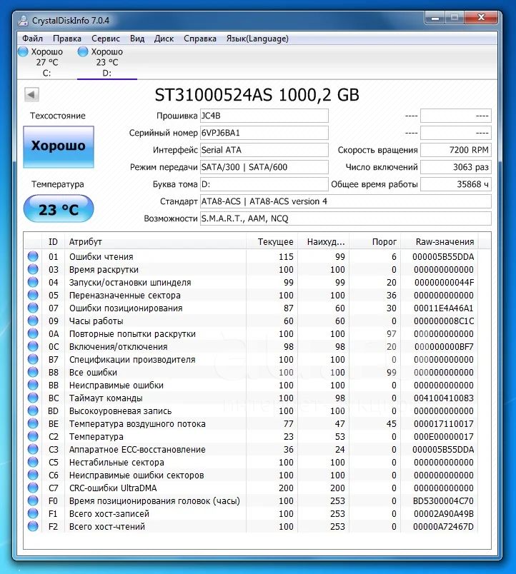Click status orb of Высокоуровневая запись row
Screen dimensions: 516x574
click(x=33, y=411)
